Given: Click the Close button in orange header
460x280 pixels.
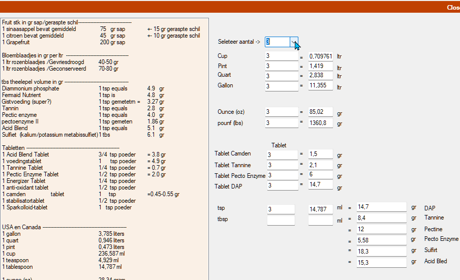Looking at the screenshot, I should (453, 7).
